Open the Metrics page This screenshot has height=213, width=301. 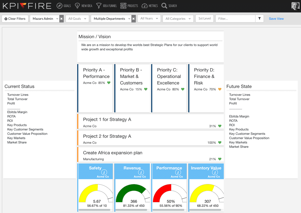[153, 6]
